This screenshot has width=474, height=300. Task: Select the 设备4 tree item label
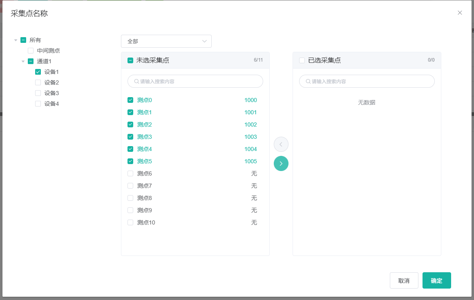point(51,104)
